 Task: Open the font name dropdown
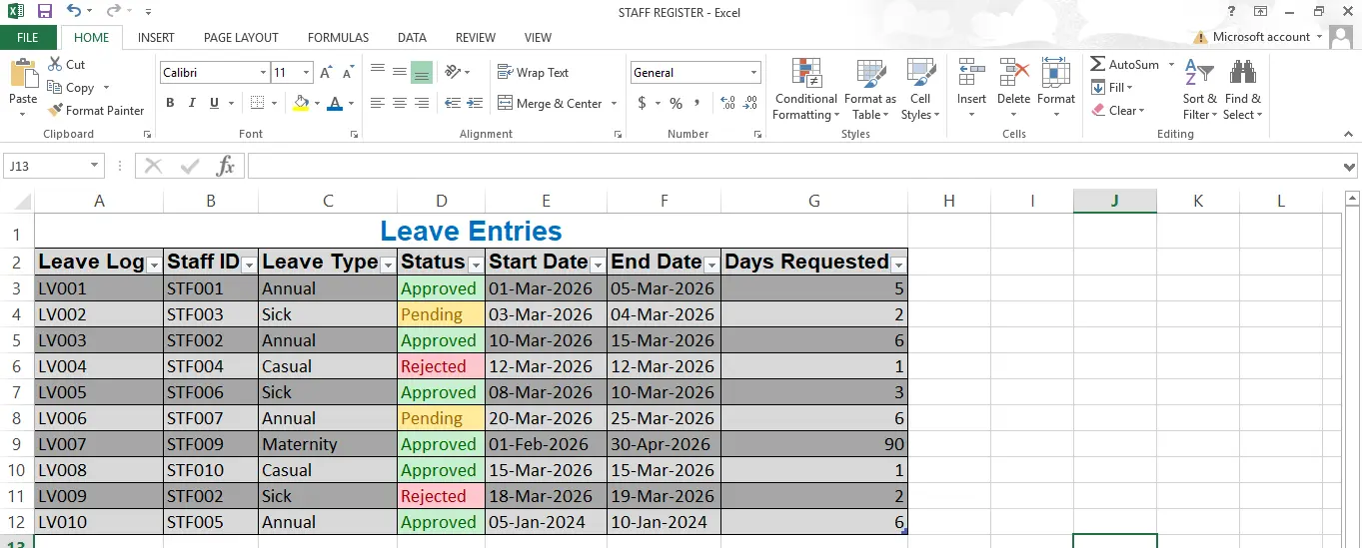263,73
